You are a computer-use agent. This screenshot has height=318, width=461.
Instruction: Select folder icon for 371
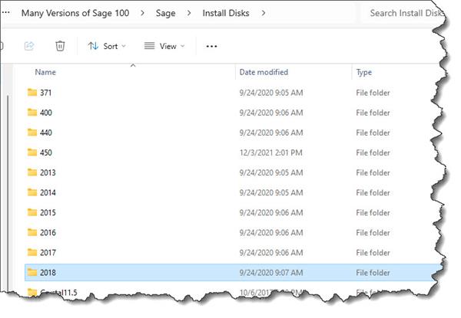(x=32, y=92)
